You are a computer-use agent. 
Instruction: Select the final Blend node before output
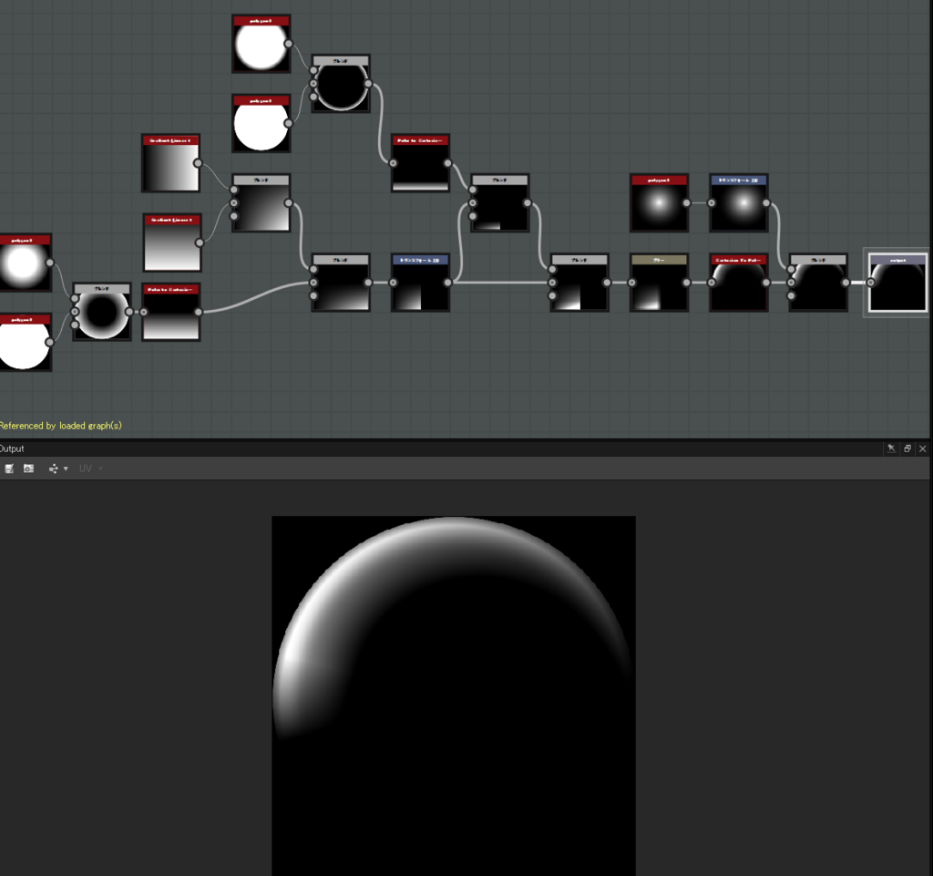819,283
